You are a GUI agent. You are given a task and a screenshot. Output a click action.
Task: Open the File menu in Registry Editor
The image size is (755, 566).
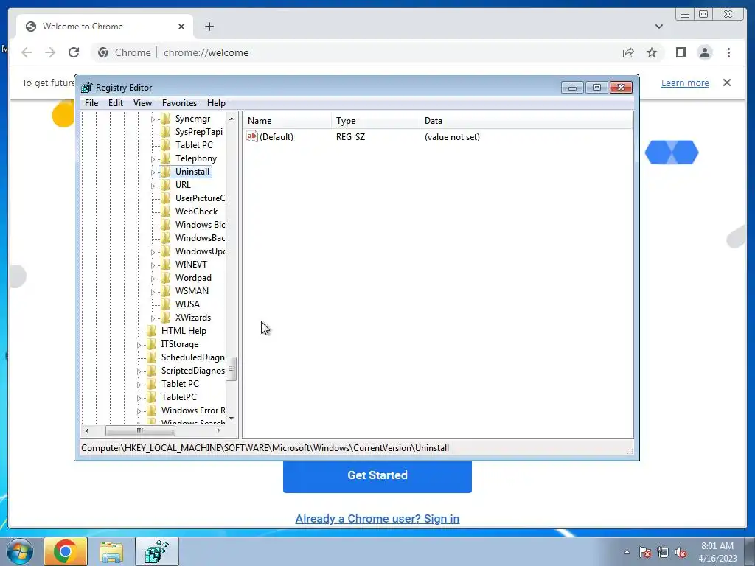(x=91, y=103)
